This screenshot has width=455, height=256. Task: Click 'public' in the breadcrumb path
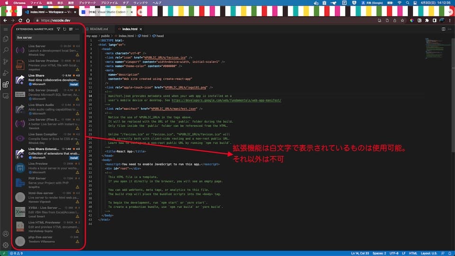(x=105, y=36)
